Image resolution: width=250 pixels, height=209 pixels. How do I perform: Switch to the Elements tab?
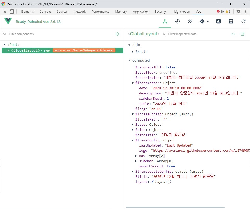[27, 12]
